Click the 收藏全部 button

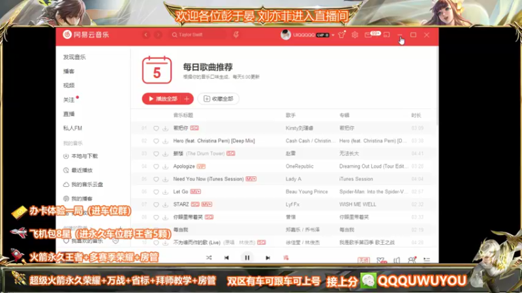click(219, 99)
